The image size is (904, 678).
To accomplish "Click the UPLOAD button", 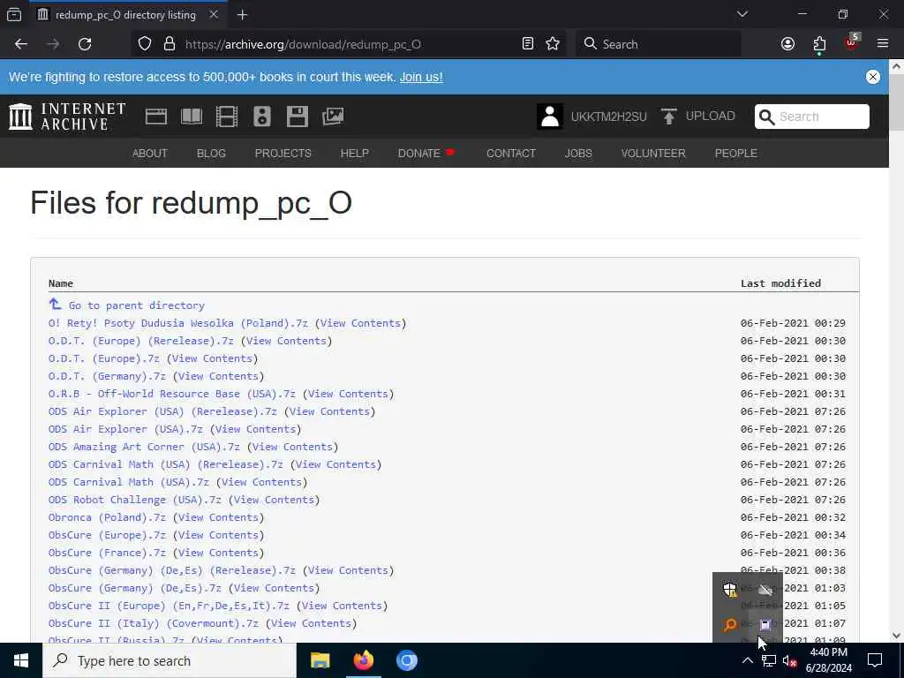I will [x=697, y=116].
